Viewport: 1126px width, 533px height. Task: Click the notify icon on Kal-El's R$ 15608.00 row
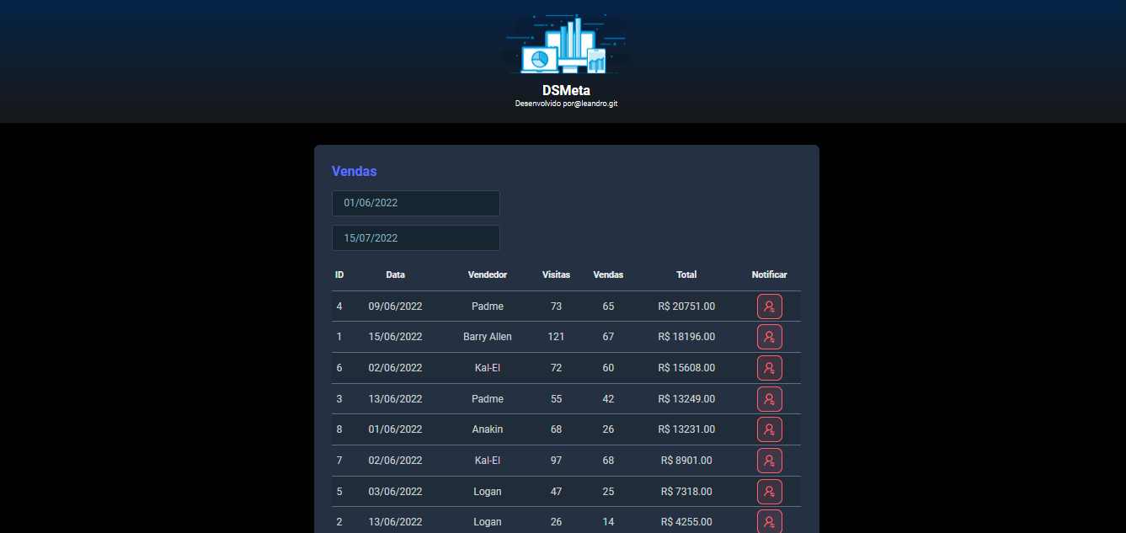coord(769,367)
